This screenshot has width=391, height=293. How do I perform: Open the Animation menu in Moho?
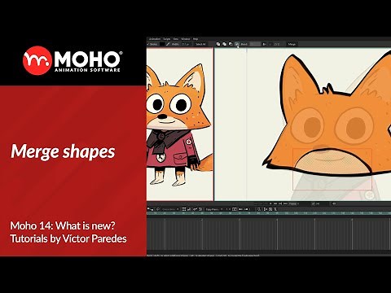155,39
